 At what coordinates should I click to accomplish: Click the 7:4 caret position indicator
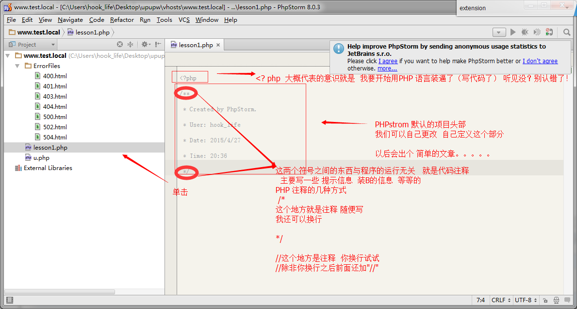point(480,300)
